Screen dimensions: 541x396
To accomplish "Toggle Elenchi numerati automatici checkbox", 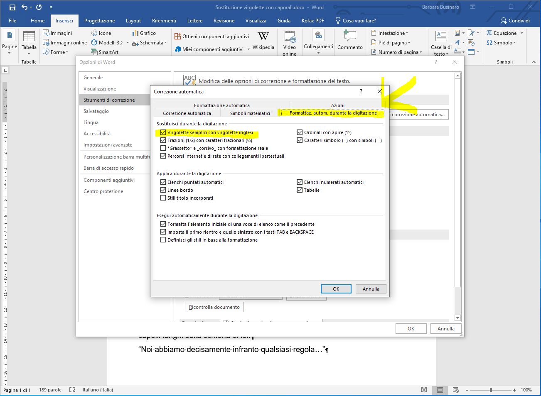I will (x=300, y=182).
